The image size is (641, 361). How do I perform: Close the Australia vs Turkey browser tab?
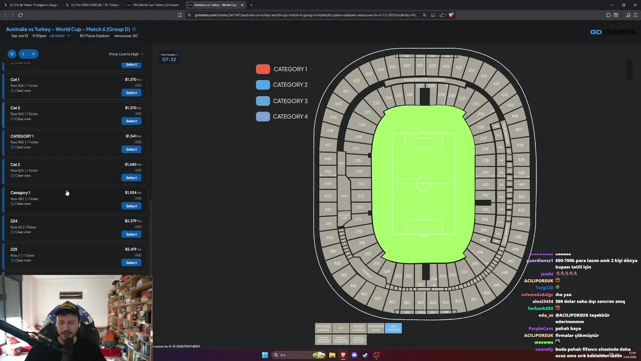tap(242, 5)
